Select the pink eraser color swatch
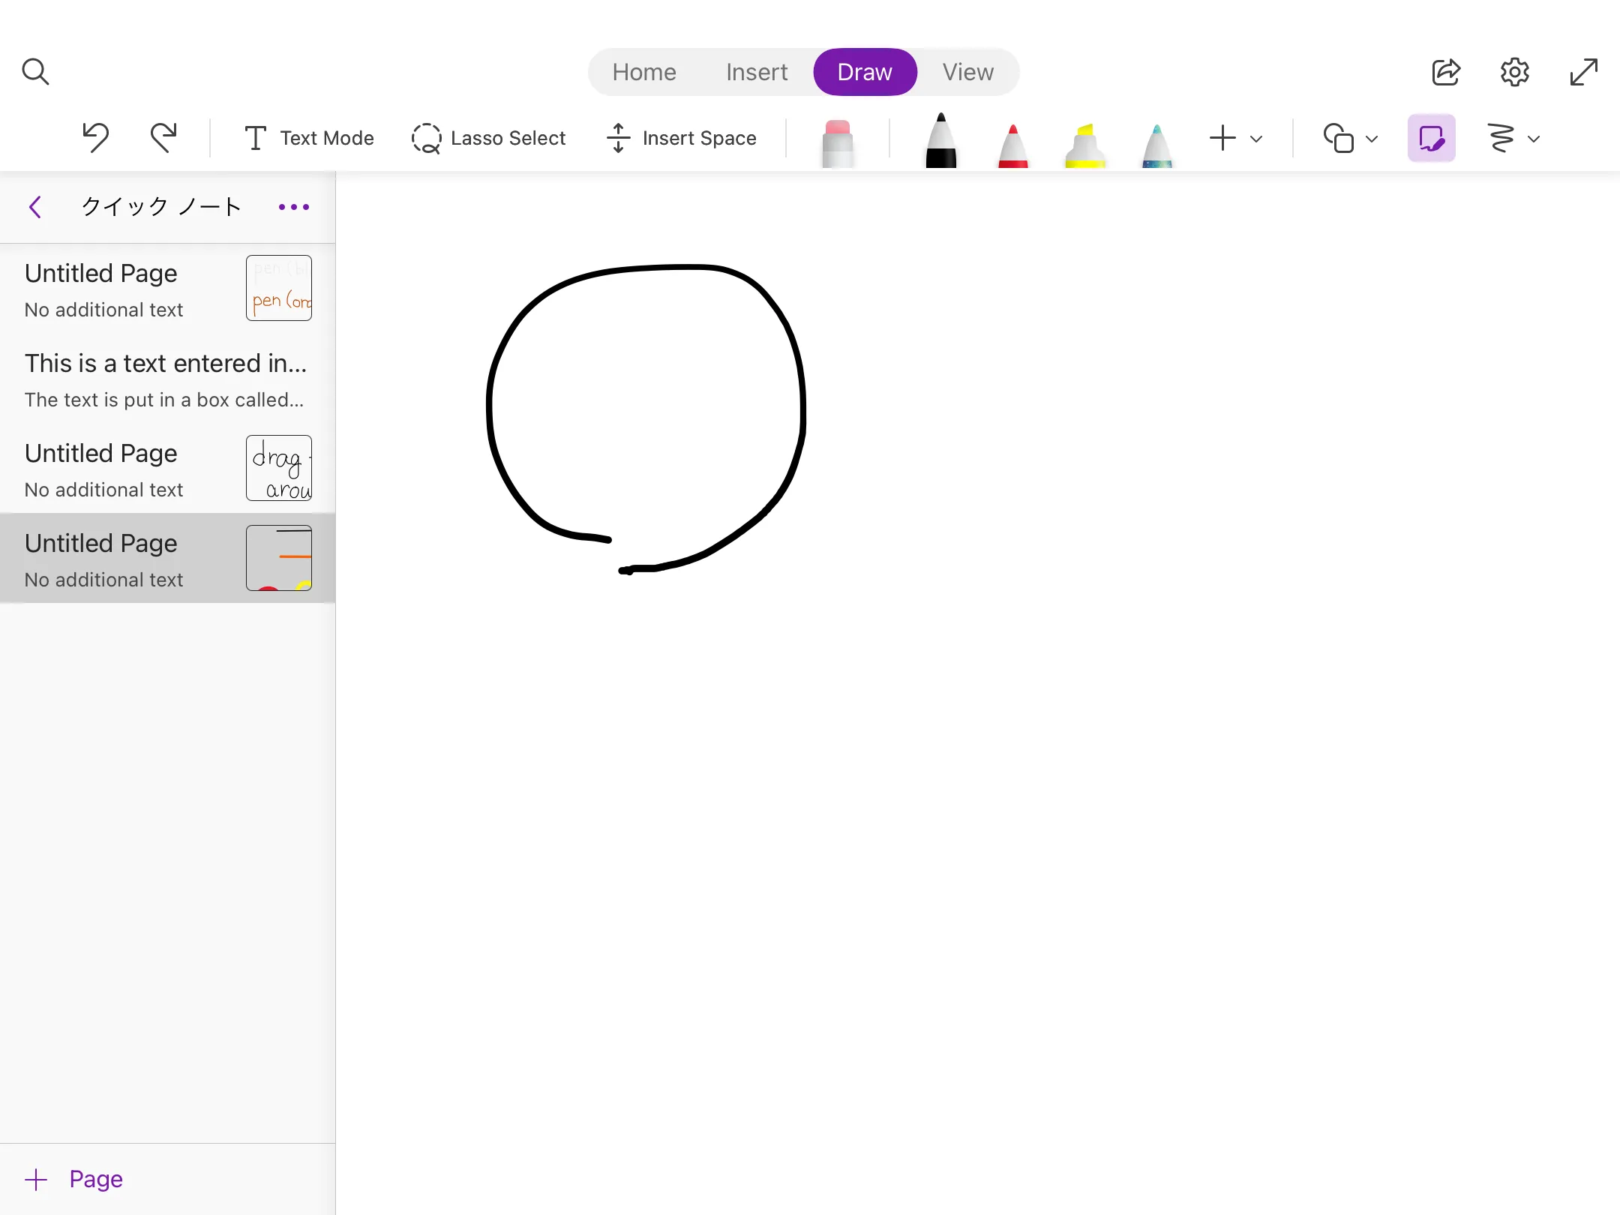The width and height of the screenshot is (1620, 1215). 837,138
